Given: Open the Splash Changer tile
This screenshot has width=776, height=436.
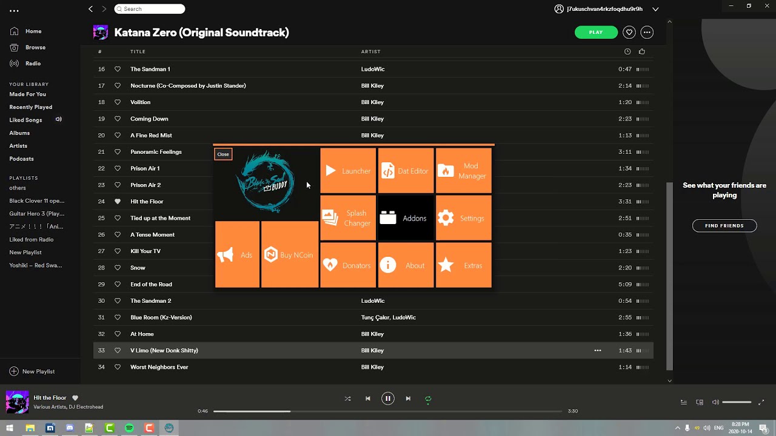Looking at the screenshot, I should point(348,218).
